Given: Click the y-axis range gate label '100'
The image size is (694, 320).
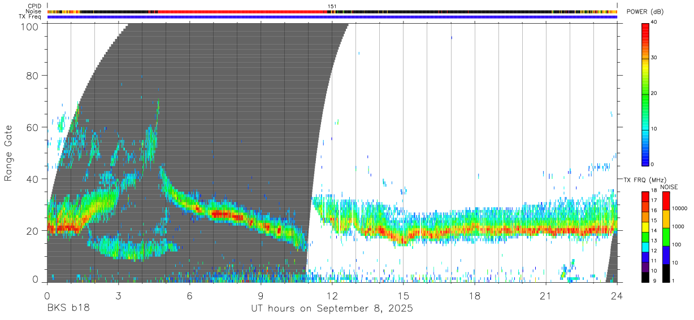Looking at the screenshot, I should click(x=31, y=27).
